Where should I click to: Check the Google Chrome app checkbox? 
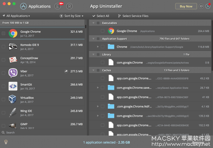(3, 33)
